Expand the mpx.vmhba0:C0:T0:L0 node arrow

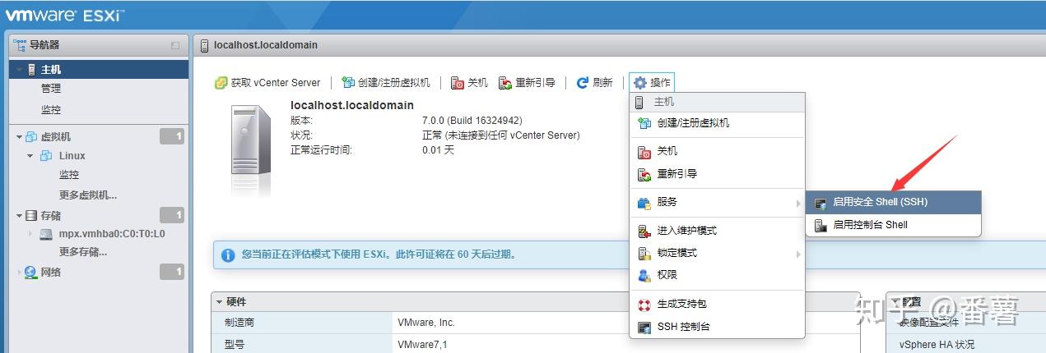coord(30,234)
